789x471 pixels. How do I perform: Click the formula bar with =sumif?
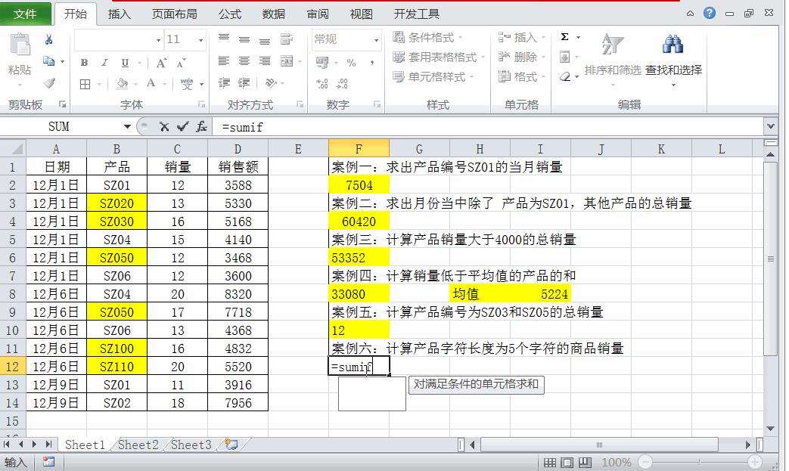(488, 127)
